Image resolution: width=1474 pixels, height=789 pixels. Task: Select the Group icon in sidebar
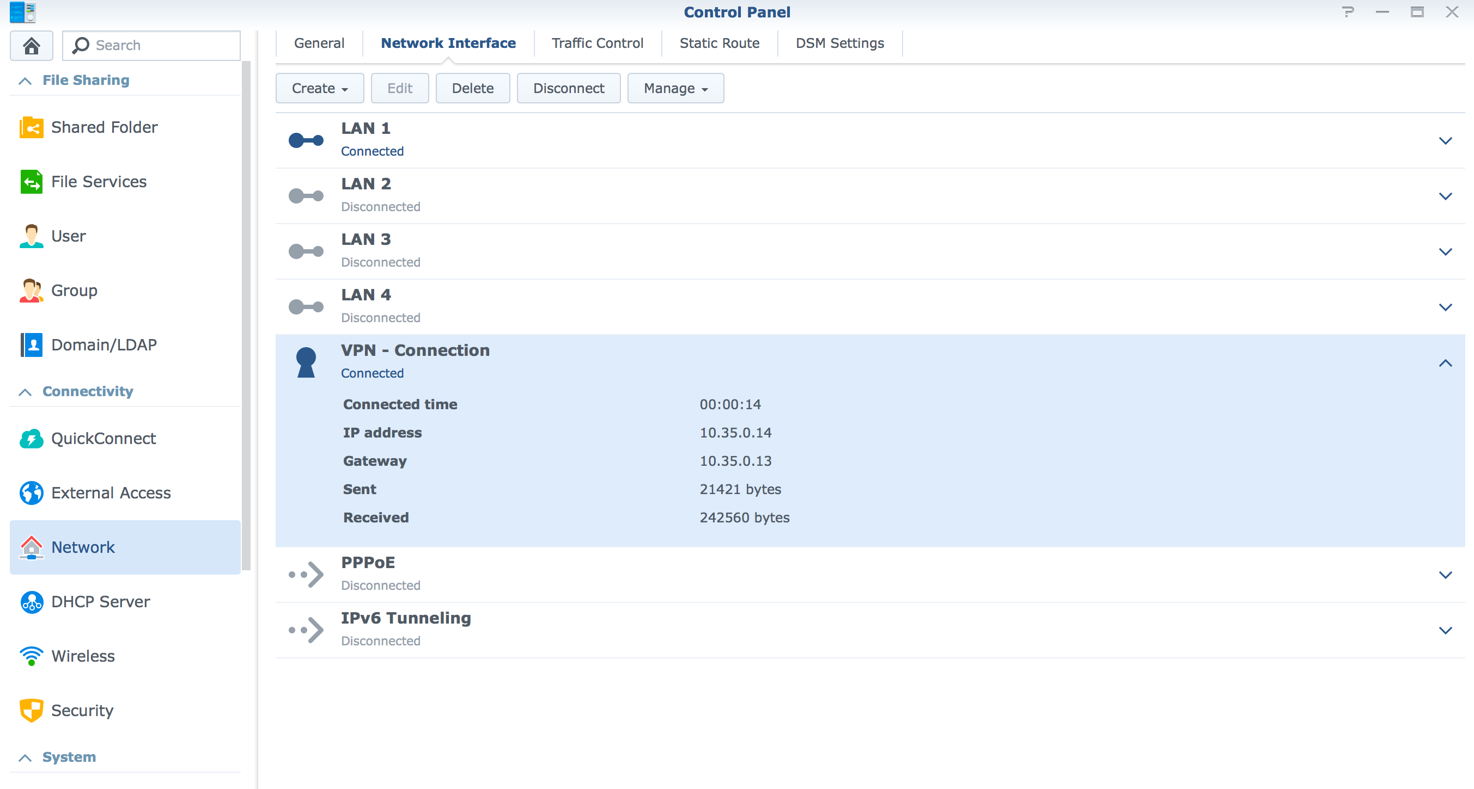32,291
